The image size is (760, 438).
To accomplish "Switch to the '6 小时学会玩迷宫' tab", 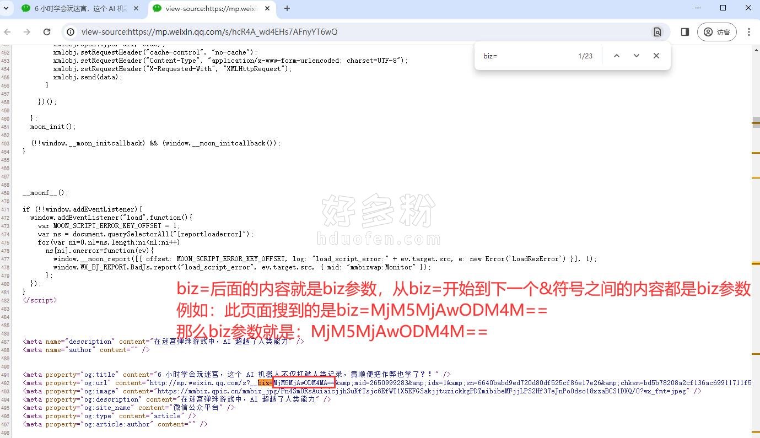I will coord(80,8).
